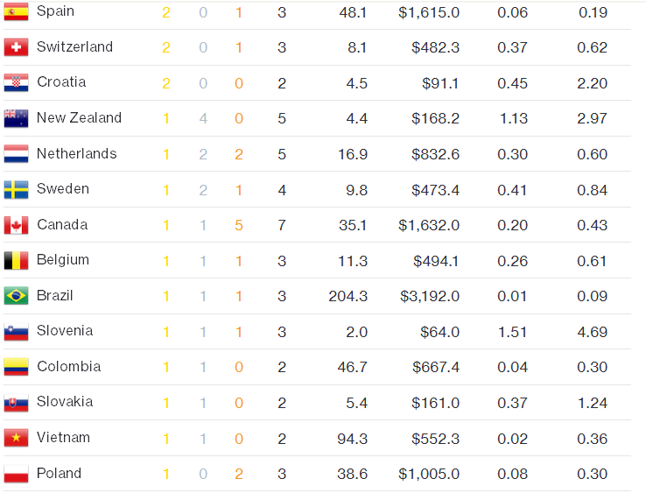Click New Zealand's silver medal count 4
Image resolution: width=646 pixels, height=493 pixels.
(203, 118)
